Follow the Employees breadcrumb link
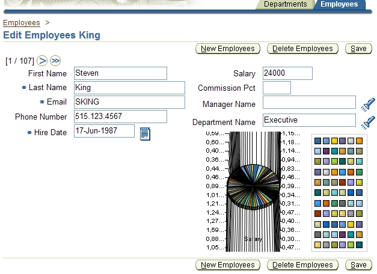This screenshot has height=274, width=377. click(x=22, y=23)
